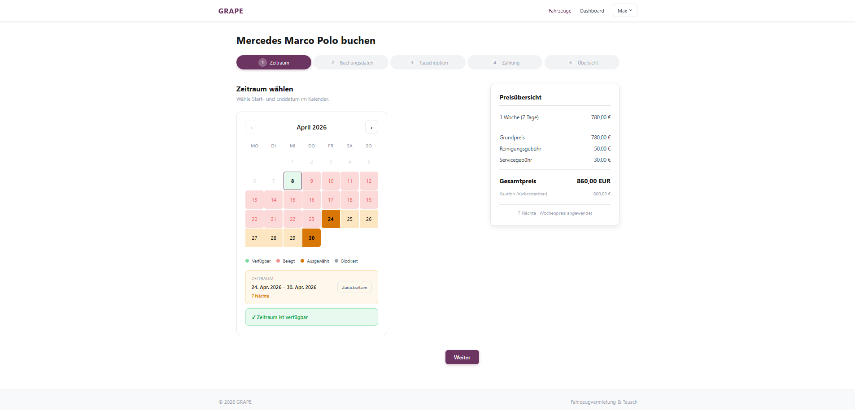Select the Zeitraum step
This screenshot has height=410, width=855.
click(x=274, y=63)
